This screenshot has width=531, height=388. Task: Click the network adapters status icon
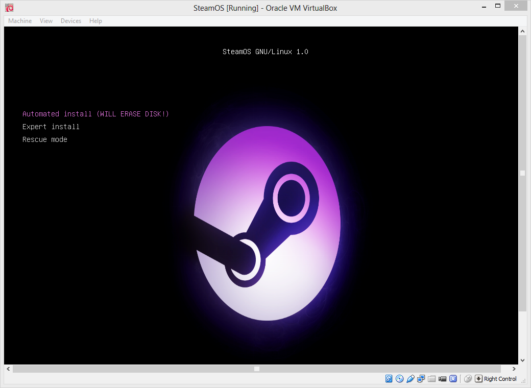(x=421, y=378)
